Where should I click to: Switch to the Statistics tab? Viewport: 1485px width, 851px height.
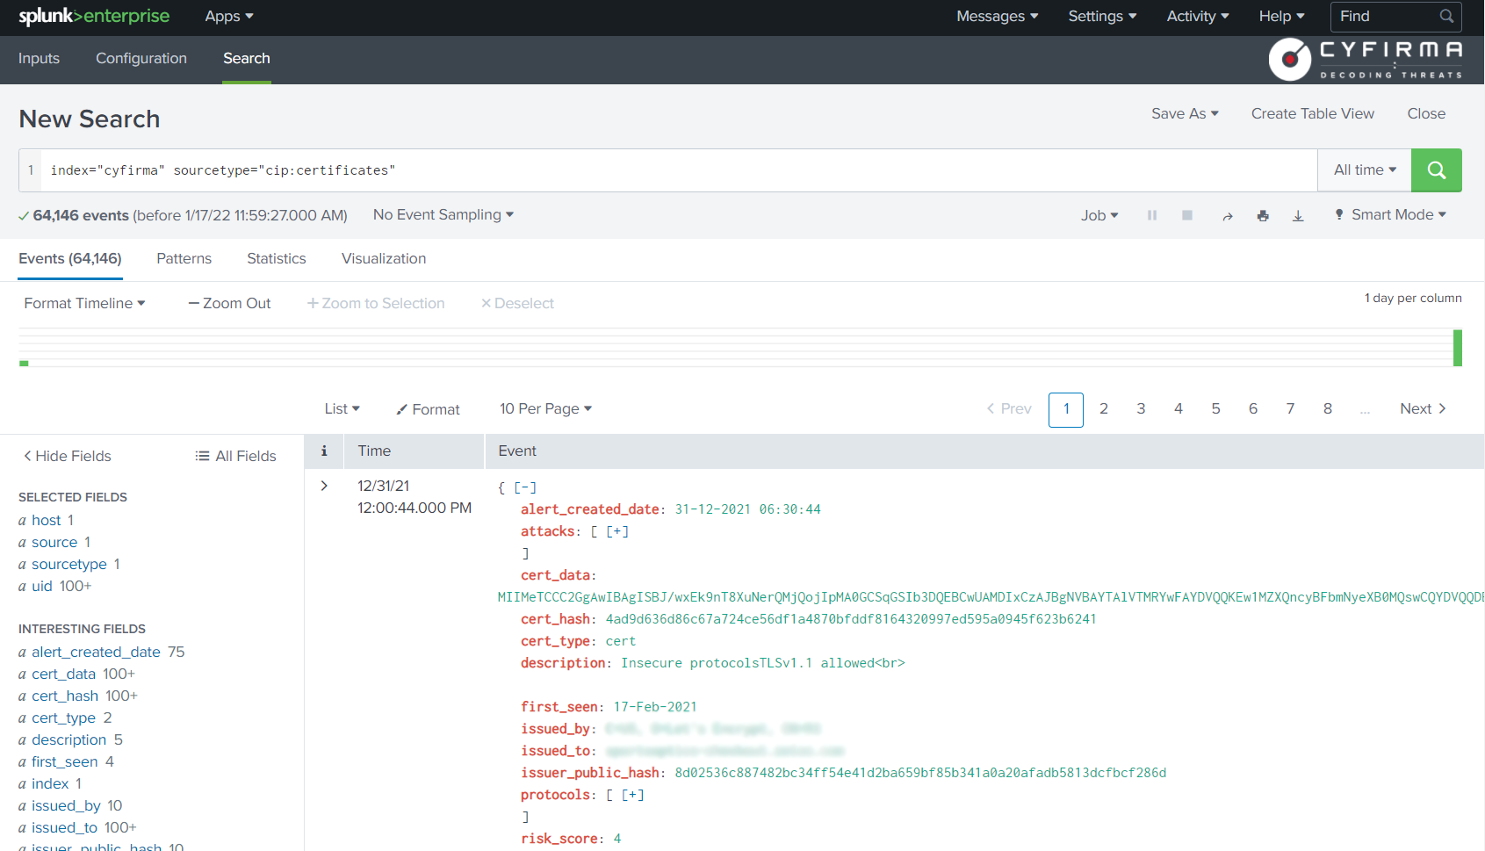(x=277, y=259)
